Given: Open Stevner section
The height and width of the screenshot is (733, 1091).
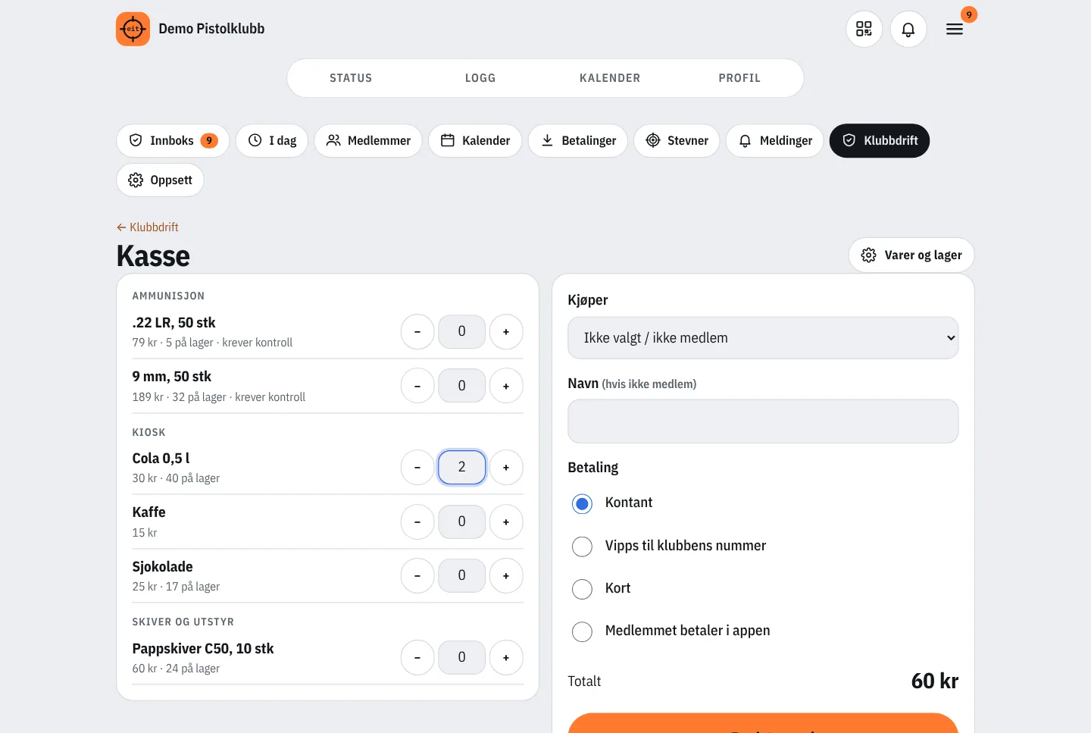Looking at the screenshot, I should coord(677,140).
